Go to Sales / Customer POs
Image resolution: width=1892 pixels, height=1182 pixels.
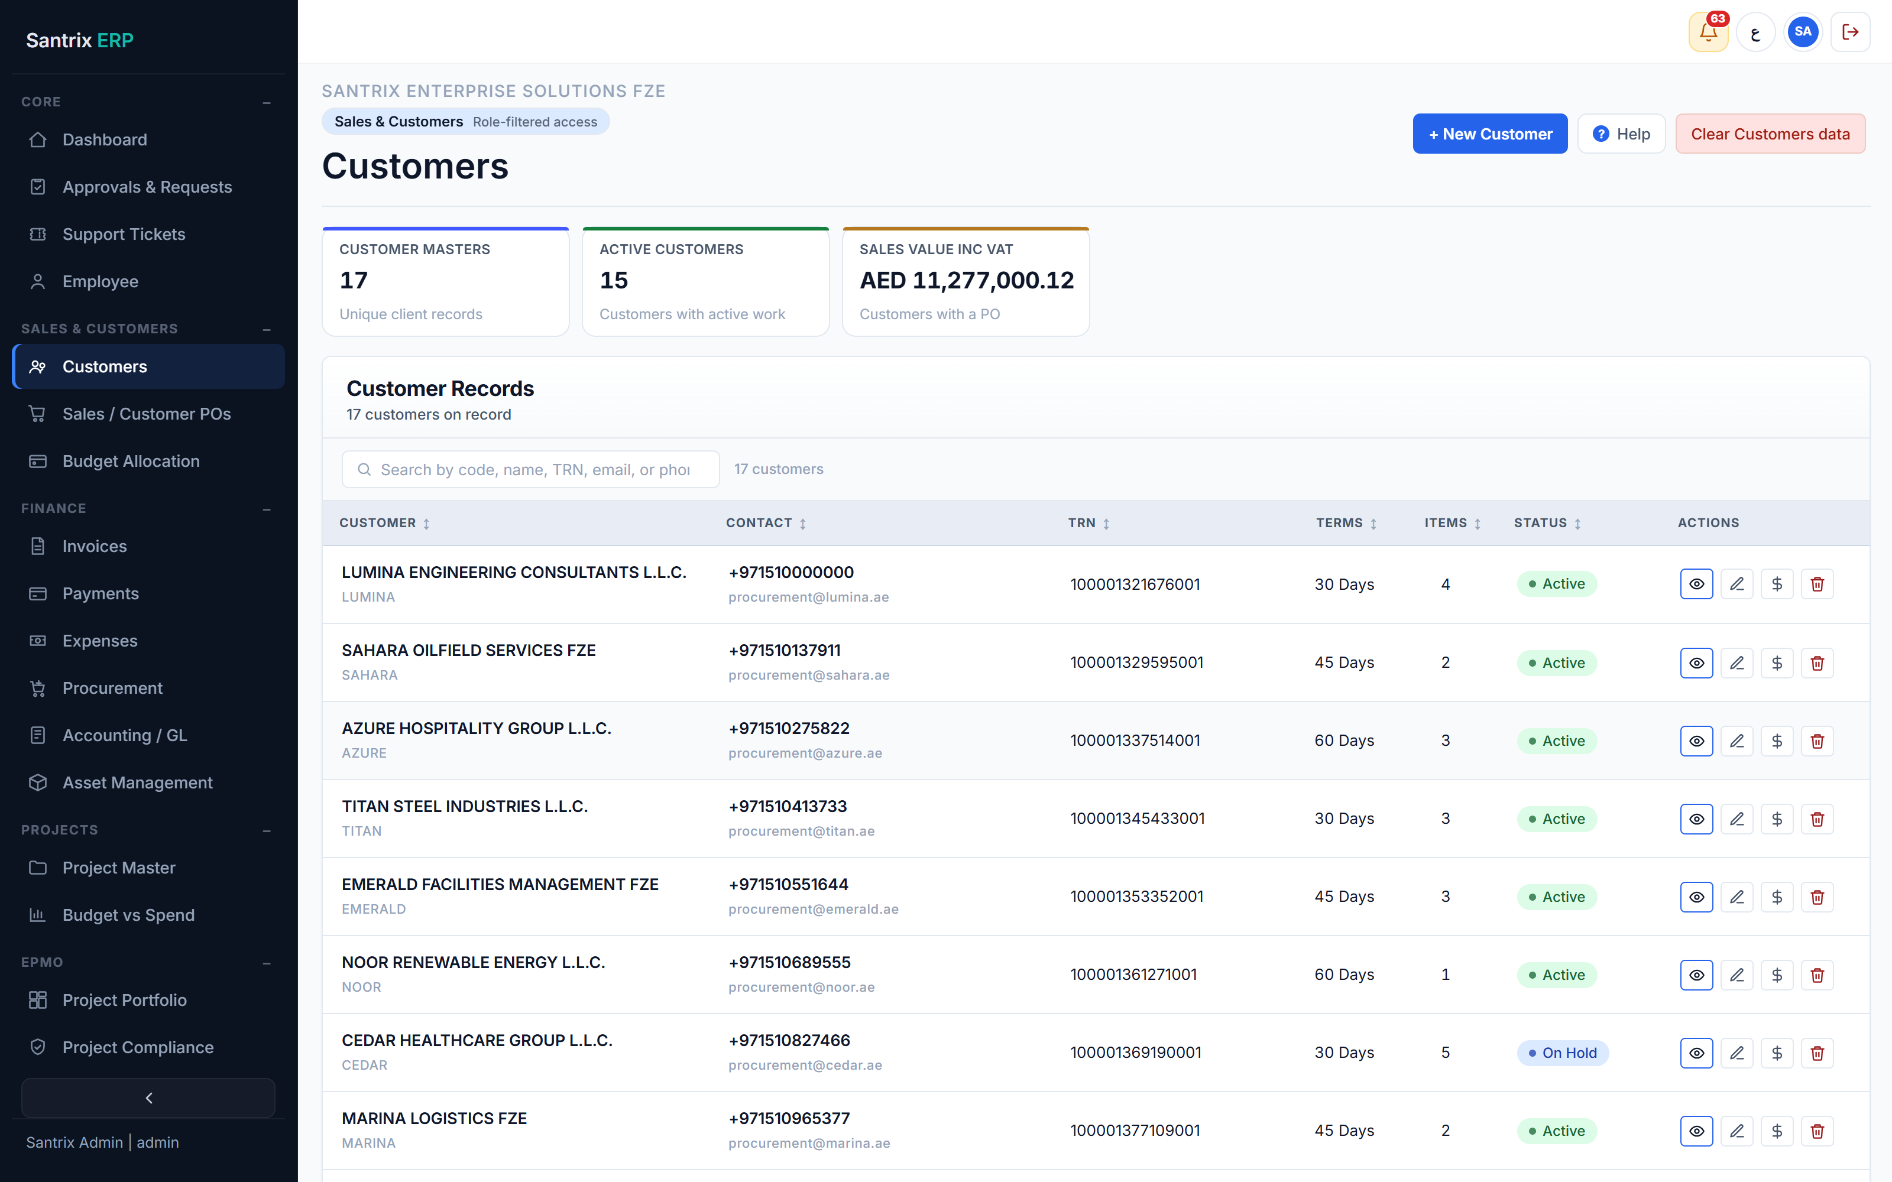pyautogui.click(x=148, y=414)
